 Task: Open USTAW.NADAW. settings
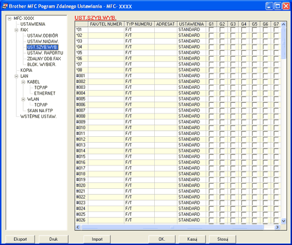(43, 42)
